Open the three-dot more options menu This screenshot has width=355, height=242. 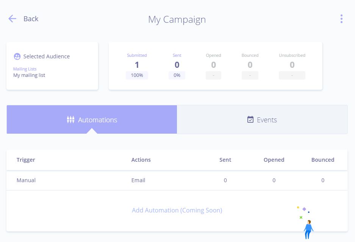[341, 19]
